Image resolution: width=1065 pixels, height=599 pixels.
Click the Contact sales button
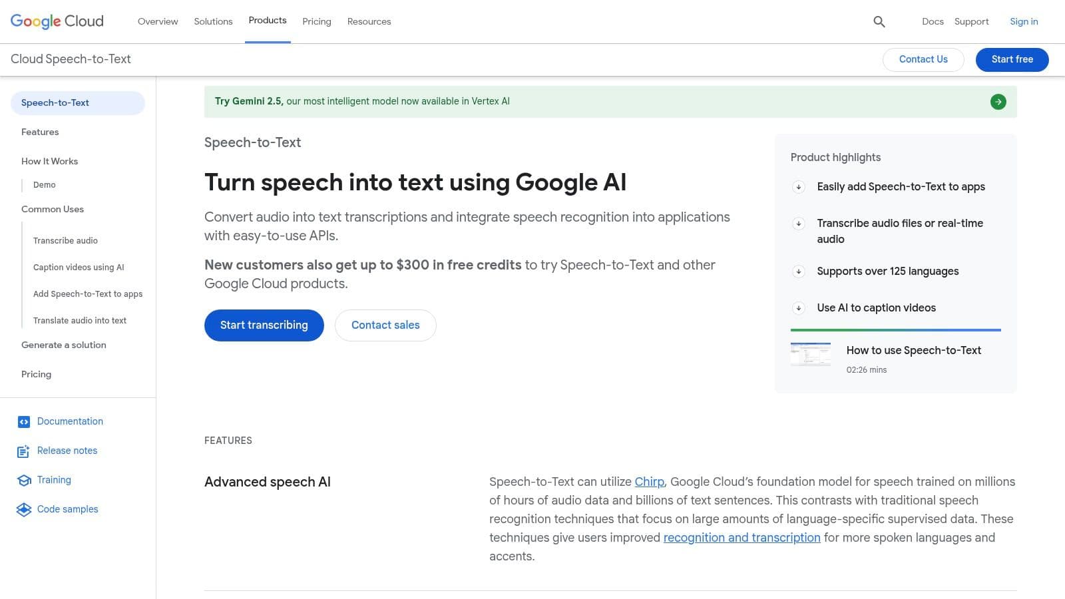[385, 325]
